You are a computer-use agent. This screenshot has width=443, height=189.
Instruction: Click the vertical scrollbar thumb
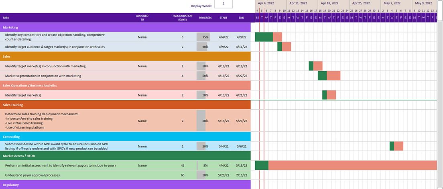(440, 10)
